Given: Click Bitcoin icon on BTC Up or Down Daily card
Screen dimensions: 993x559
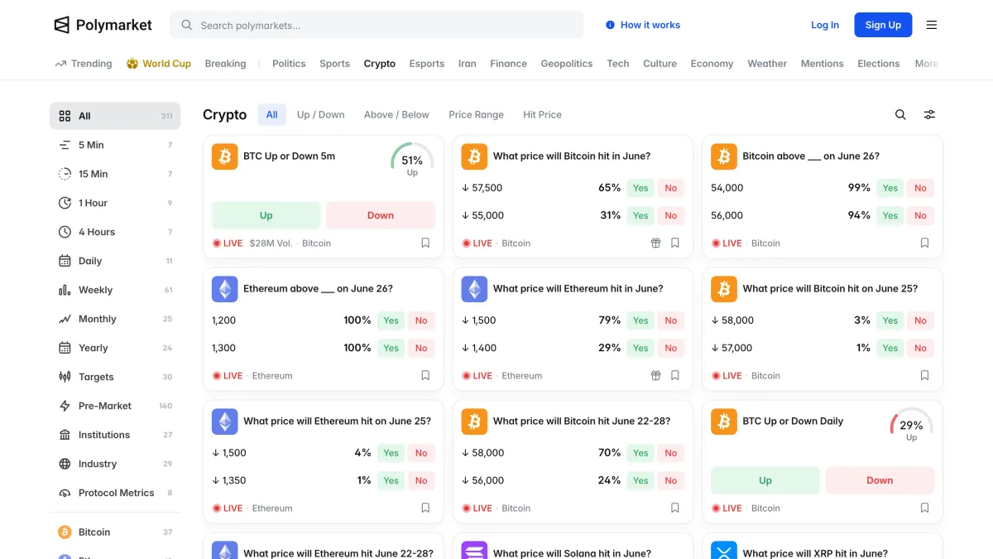Looking at the screenshot, I should point(724,422).
